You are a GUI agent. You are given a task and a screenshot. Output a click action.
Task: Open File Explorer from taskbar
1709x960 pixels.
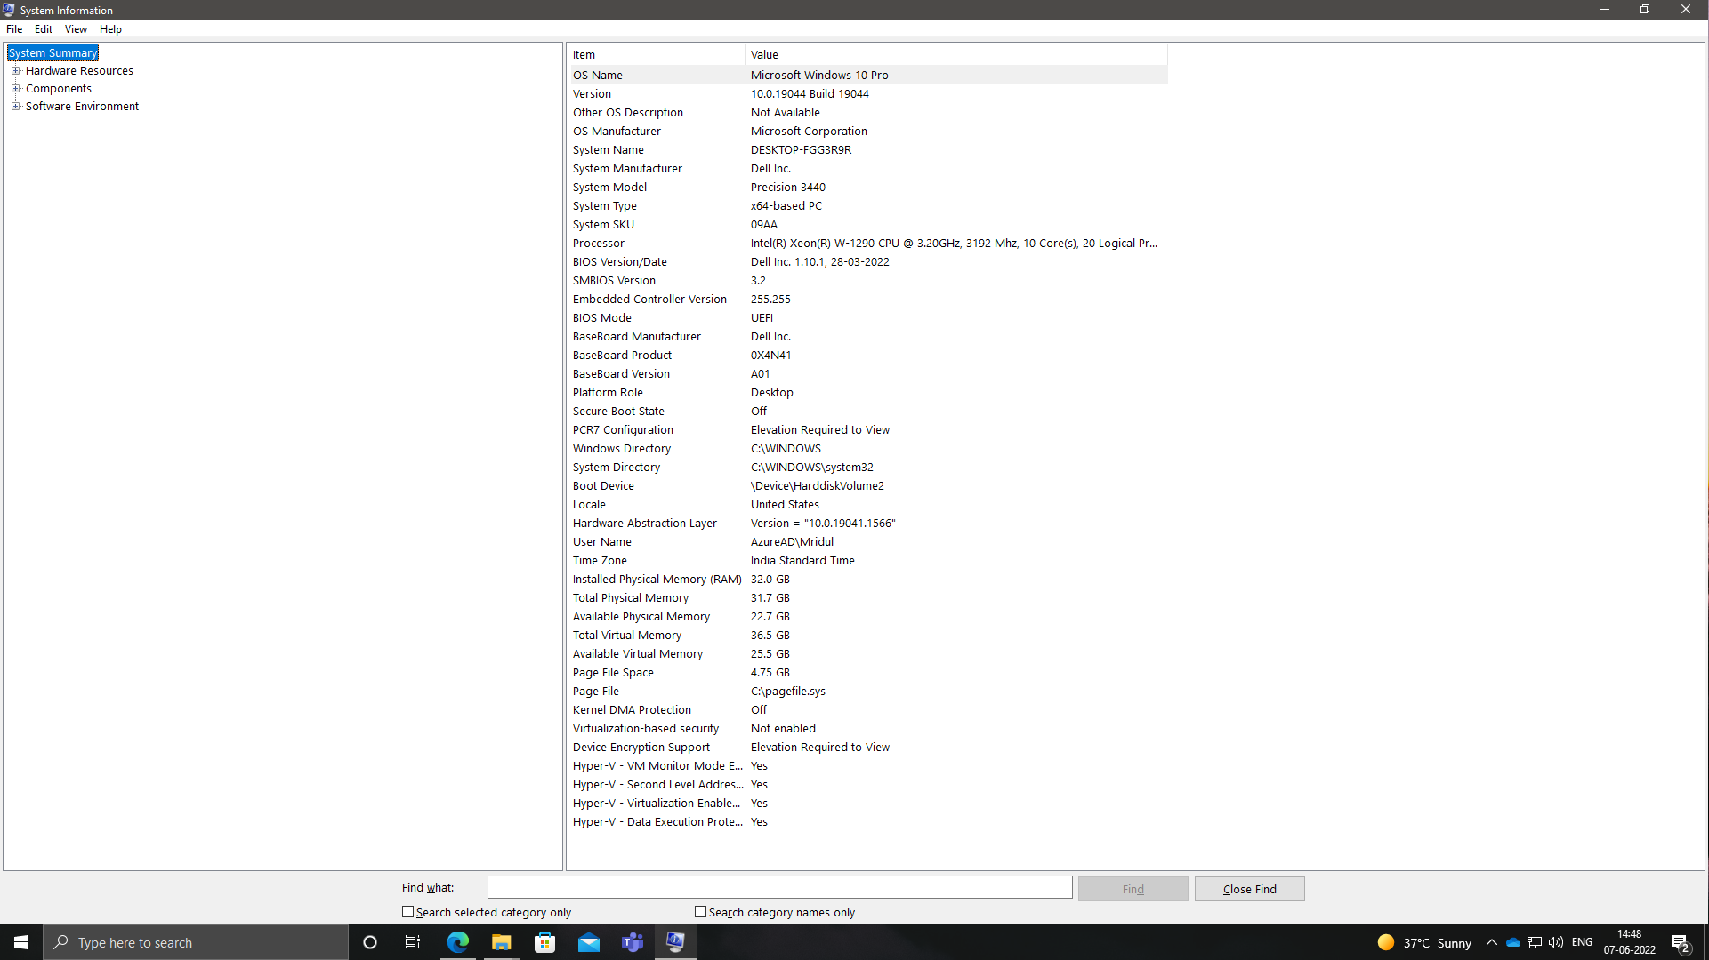pos(502,942)
